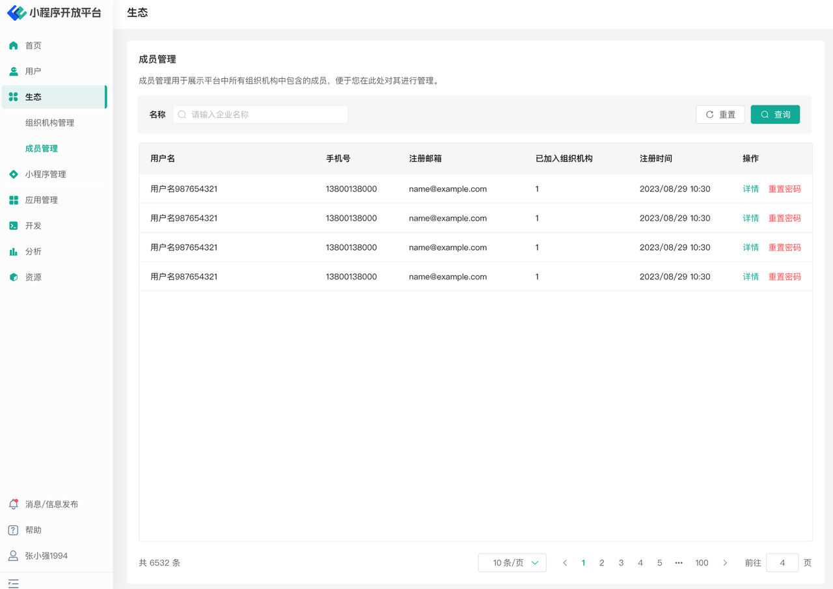The width and height of the screenshot is (833, 589).
Task: Click the development terminal icon
Action: tap(14, 226)
